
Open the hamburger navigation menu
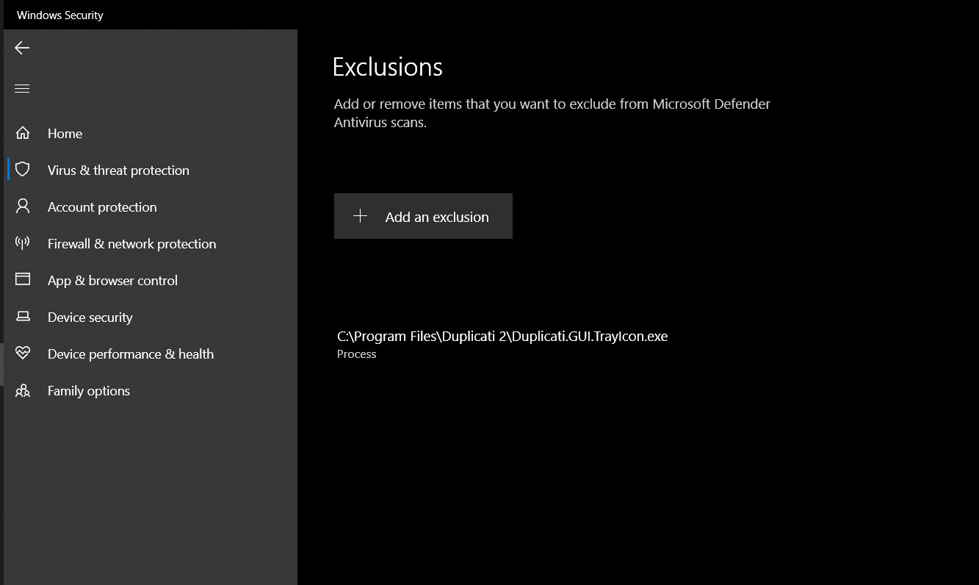pos(22,89)
